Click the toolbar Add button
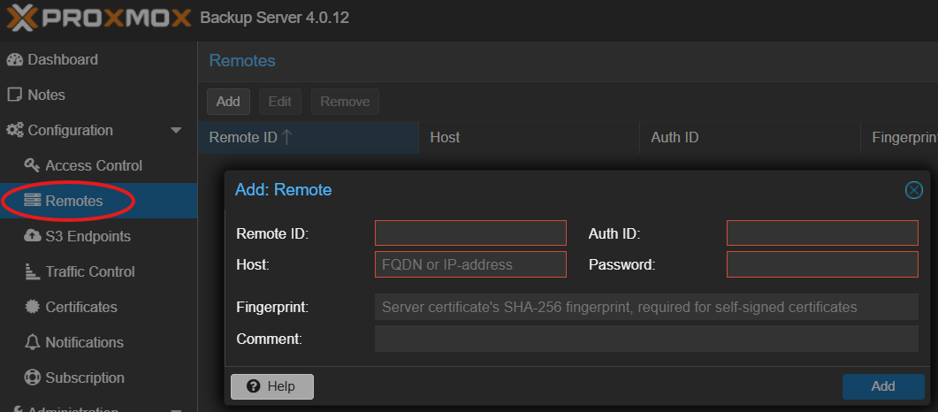 [228, 102]
